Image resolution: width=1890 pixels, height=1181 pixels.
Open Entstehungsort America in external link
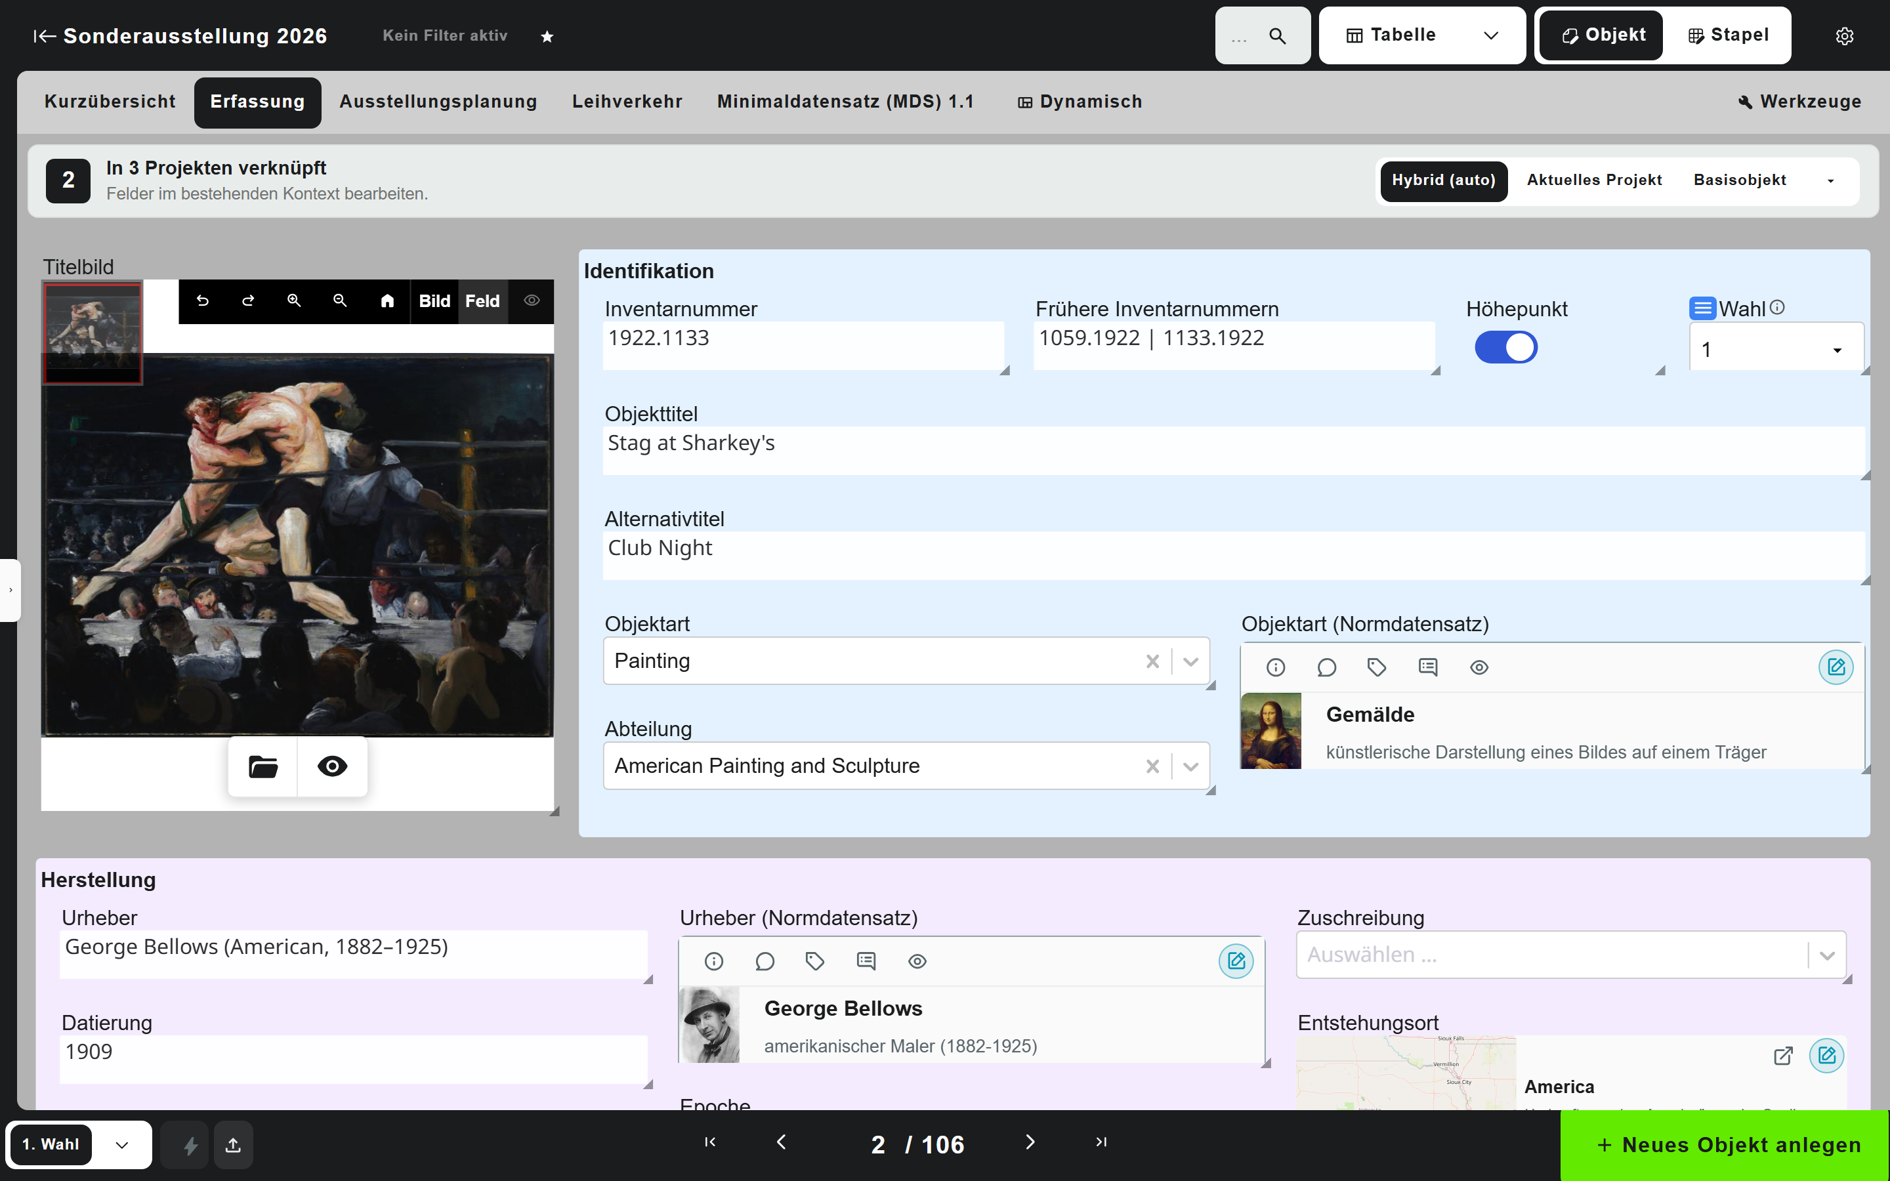(1783, 1056)
